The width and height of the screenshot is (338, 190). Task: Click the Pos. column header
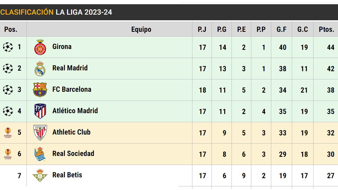[11, 29]
